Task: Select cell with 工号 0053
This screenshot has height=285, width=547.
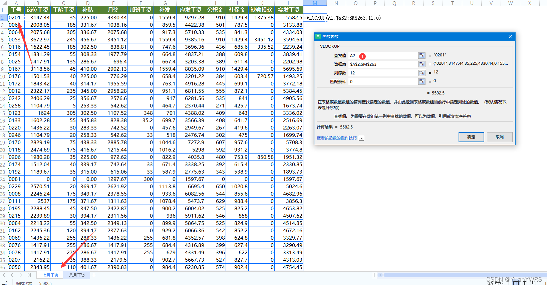Action: 16,40
